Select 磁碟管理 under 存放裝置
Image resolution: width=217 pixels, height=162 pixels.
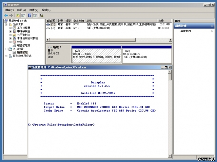point(22,52)
